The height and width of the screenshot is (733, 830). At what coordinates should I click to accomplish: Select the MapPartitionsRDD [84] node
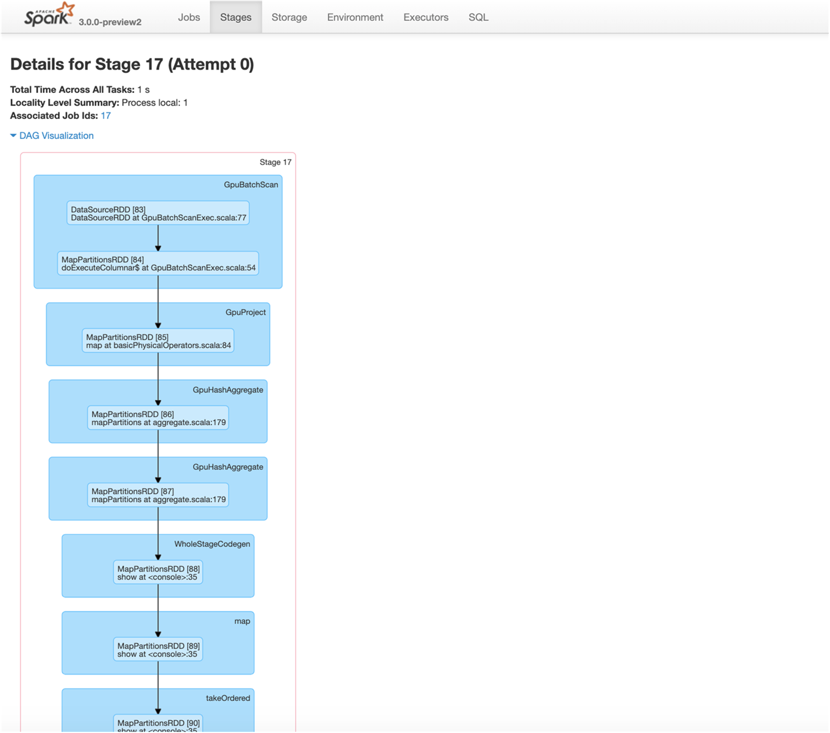point(158,263)
